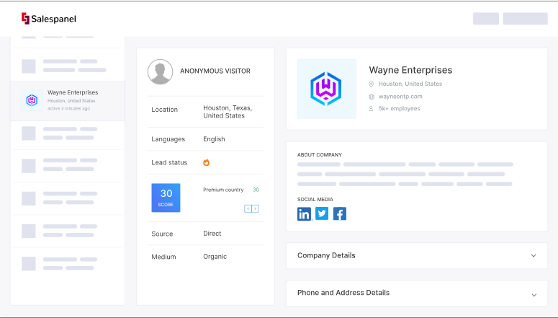Open the Facebook social media icon
The image size is (558, 318).
tap(340, 213)
